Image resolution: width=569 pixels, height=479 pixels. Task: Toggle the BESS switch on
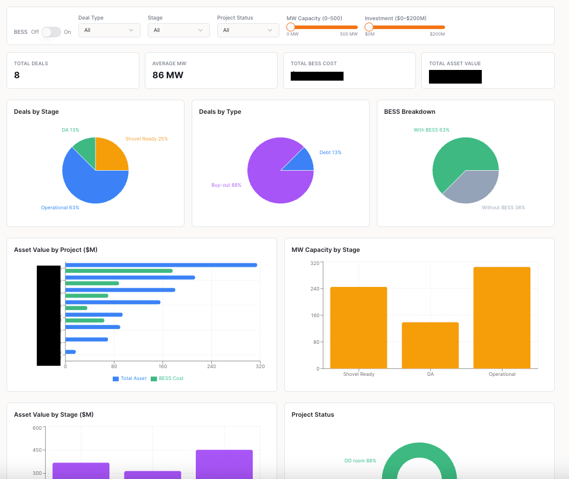[x=51, y=32]
